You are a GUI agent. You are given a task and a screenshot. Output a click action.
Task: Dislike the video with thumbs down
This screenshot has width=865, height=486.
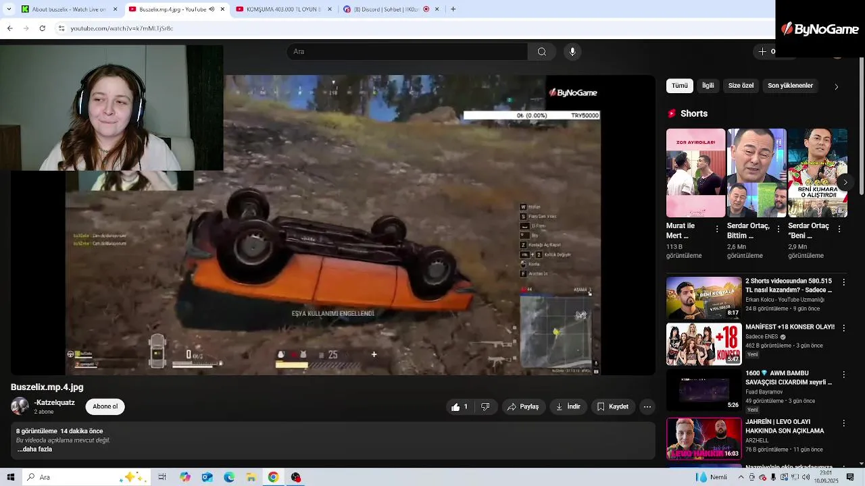(x=485, y=406)
